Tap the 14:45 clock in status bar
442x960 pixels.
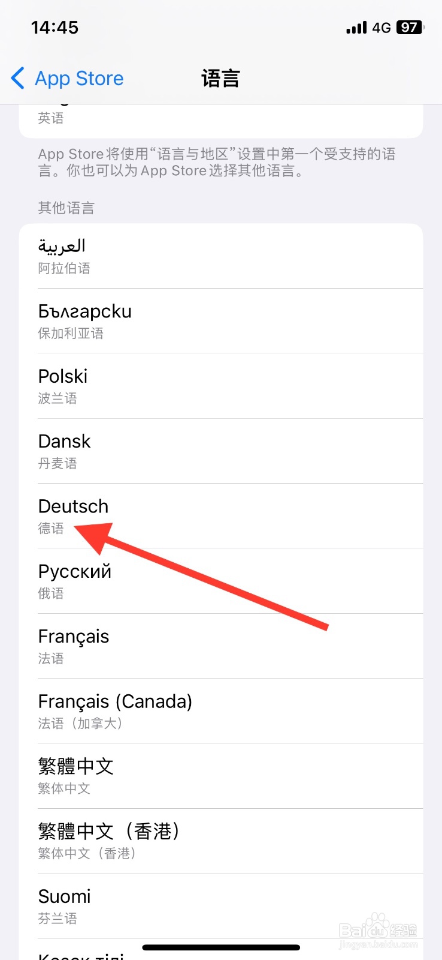pos(55,27)
